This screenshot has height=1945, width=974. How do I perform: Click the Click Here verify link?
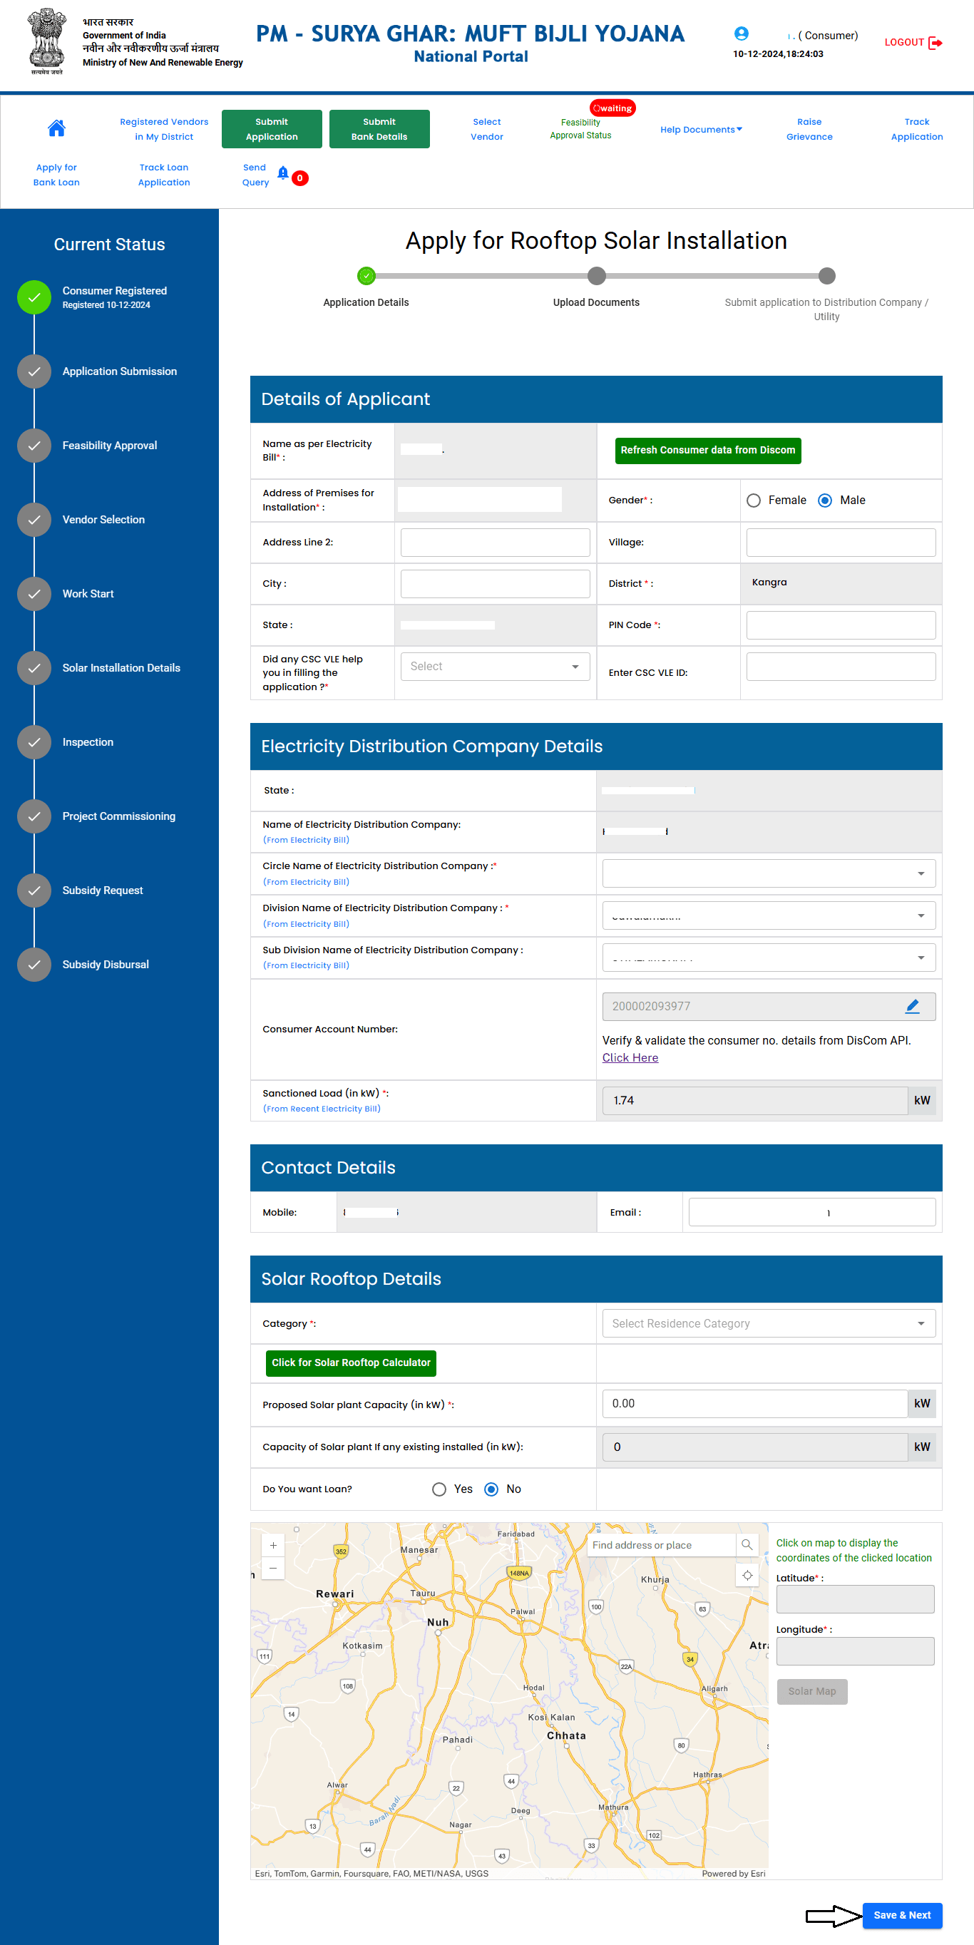click(x=630, y=1058)
